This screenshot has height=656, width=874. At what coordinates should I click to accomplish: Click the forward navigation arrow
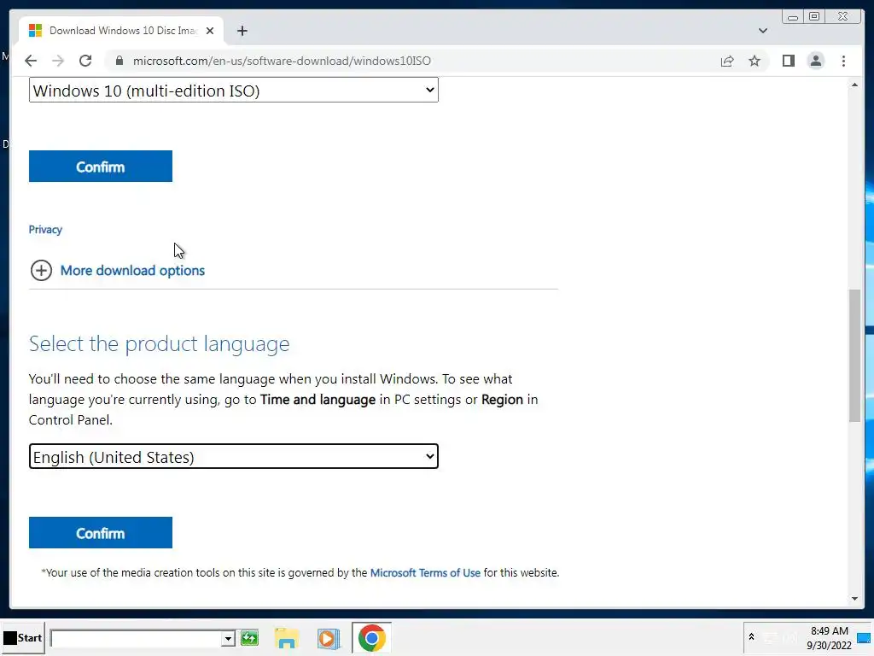click(x=58, y=61)
